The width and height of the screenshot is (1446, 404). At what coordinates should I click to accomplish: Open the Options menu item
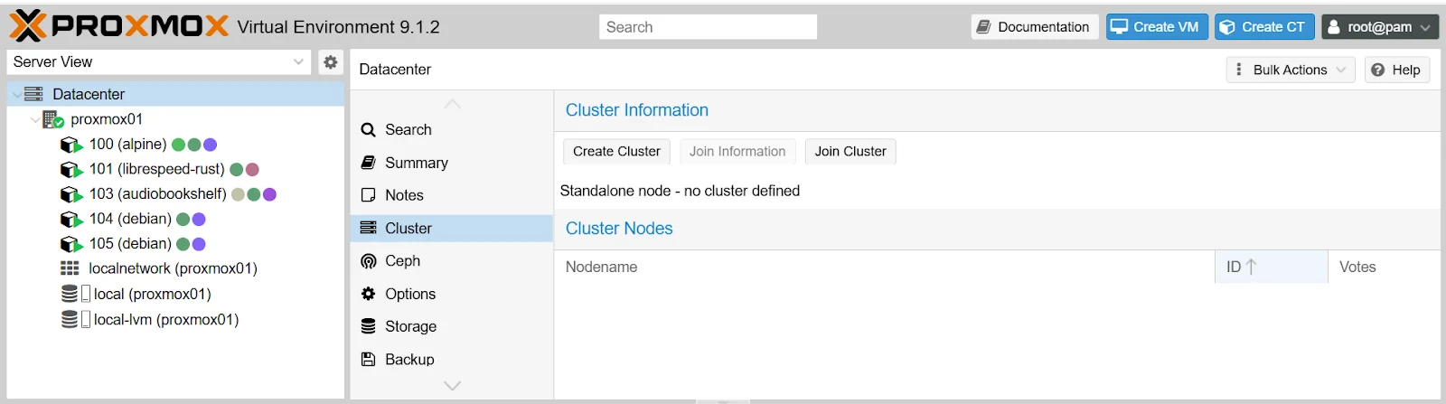(451, 294)
